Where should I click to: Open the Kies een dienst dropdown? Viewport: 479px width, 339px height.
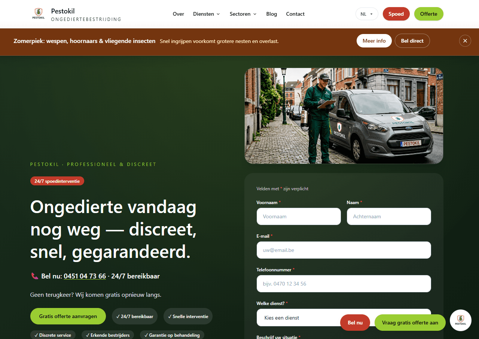pos(344,317)
